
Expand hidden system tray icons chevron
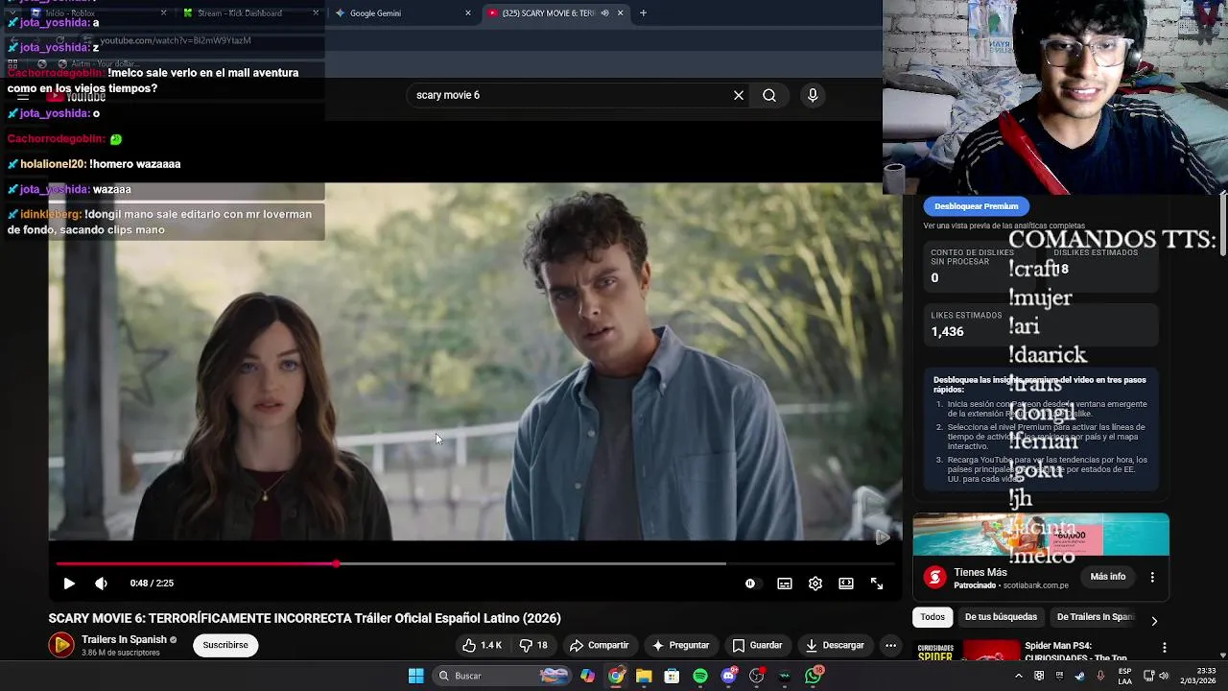[x=1019, y=676]
